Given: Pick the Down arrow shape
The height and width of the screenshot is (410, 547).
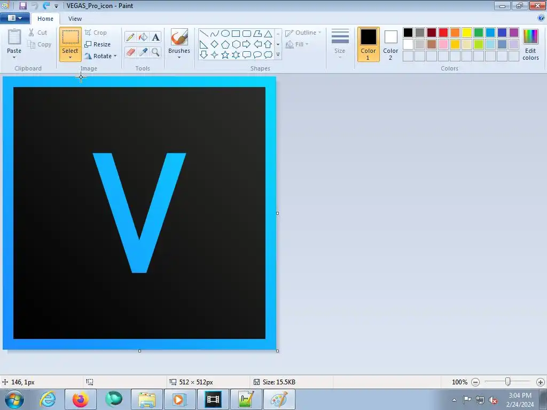Looking at the screenshot, I should click(x=204, y=55).
